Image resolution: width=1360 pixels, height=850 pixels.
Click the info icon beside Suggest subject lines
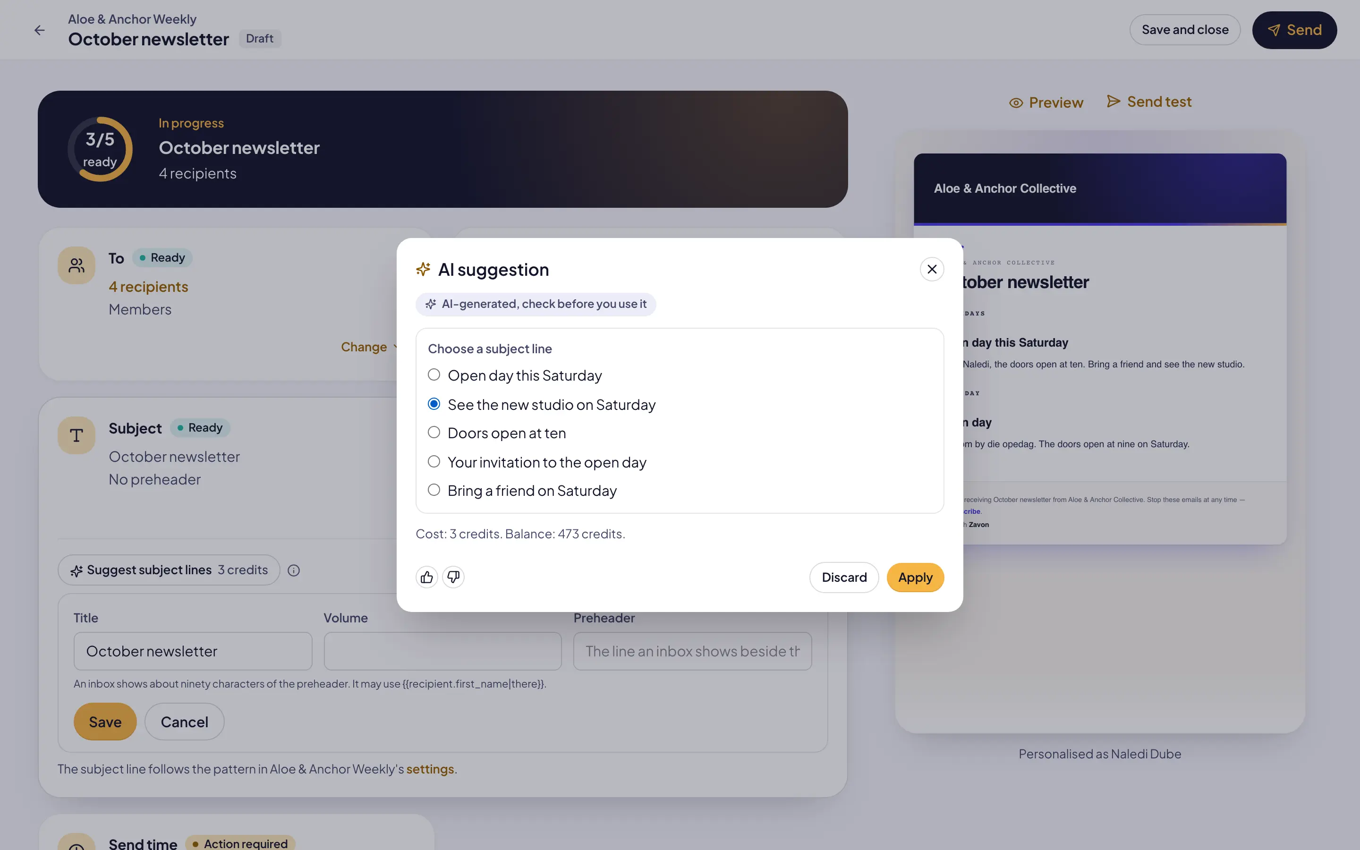(293, 570)
